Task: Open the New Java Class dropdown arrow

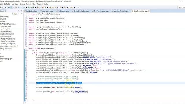Action: pos(48,8)
